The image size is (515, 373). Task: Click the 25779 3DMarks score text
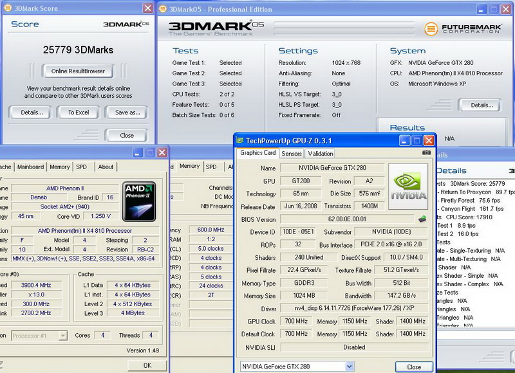tap(78, 50)
